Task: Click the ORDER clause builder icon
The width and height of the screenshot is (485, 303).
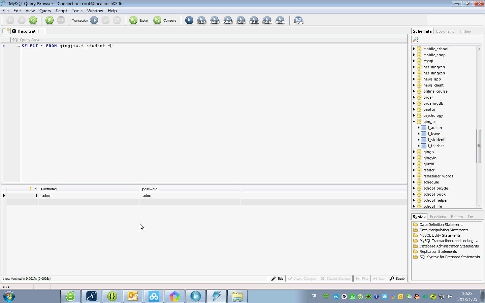Action: tap(267, 21)
